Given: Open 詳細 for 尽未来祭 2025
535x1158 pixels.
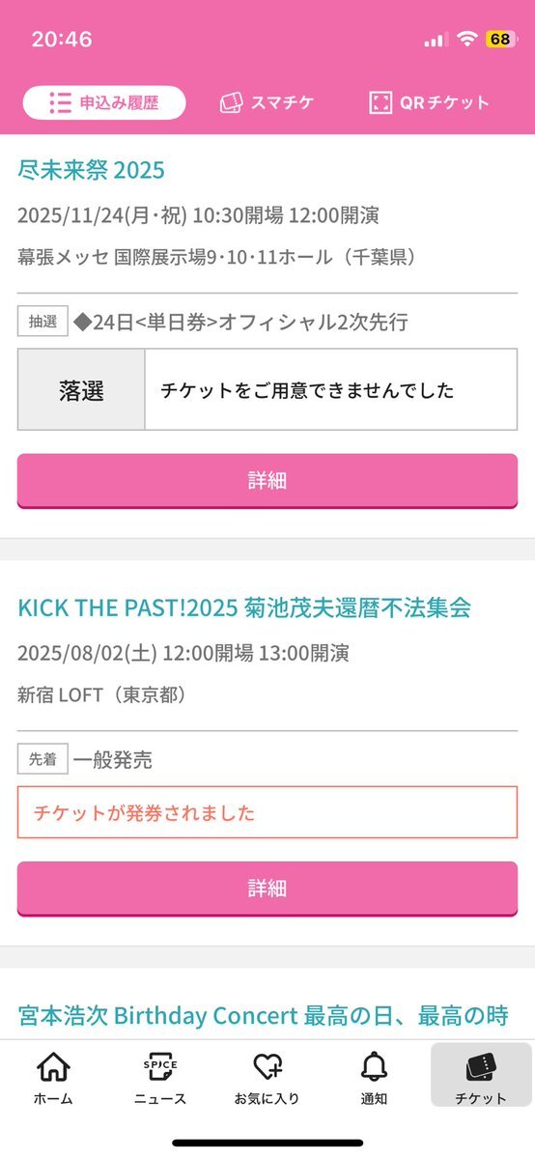Looking at the screenshot, I should point(267,481).
